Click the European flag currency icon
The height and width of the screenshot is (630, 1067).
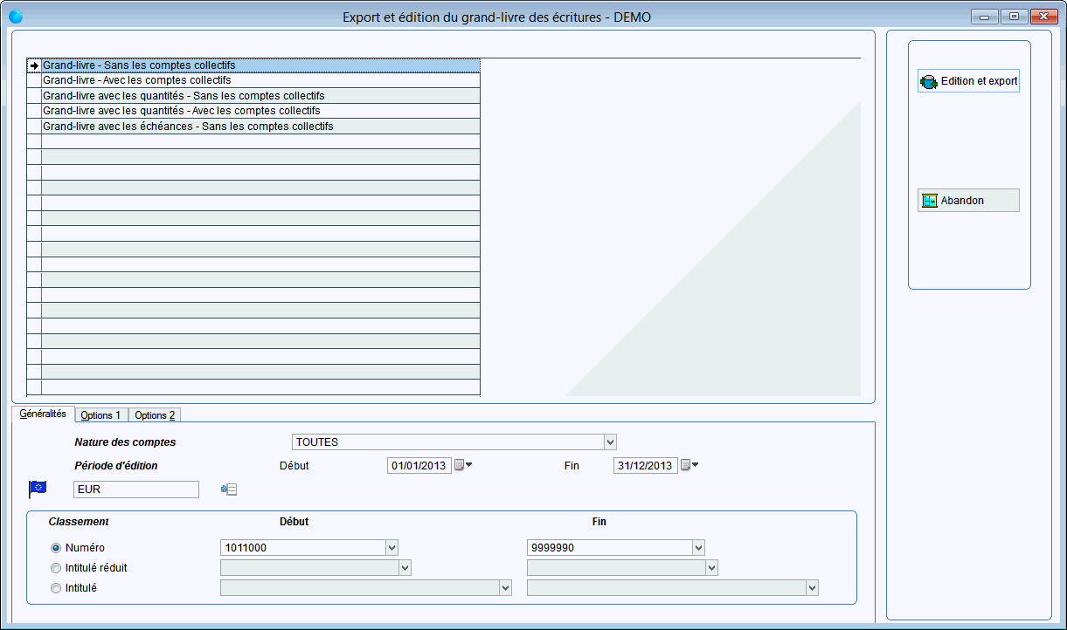(x=38, y=490)
